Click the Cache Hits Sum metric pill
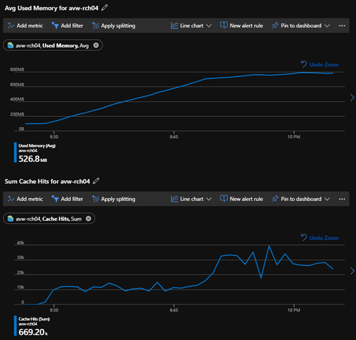Screen dimensions: 356x340 [x=47, y=218]
